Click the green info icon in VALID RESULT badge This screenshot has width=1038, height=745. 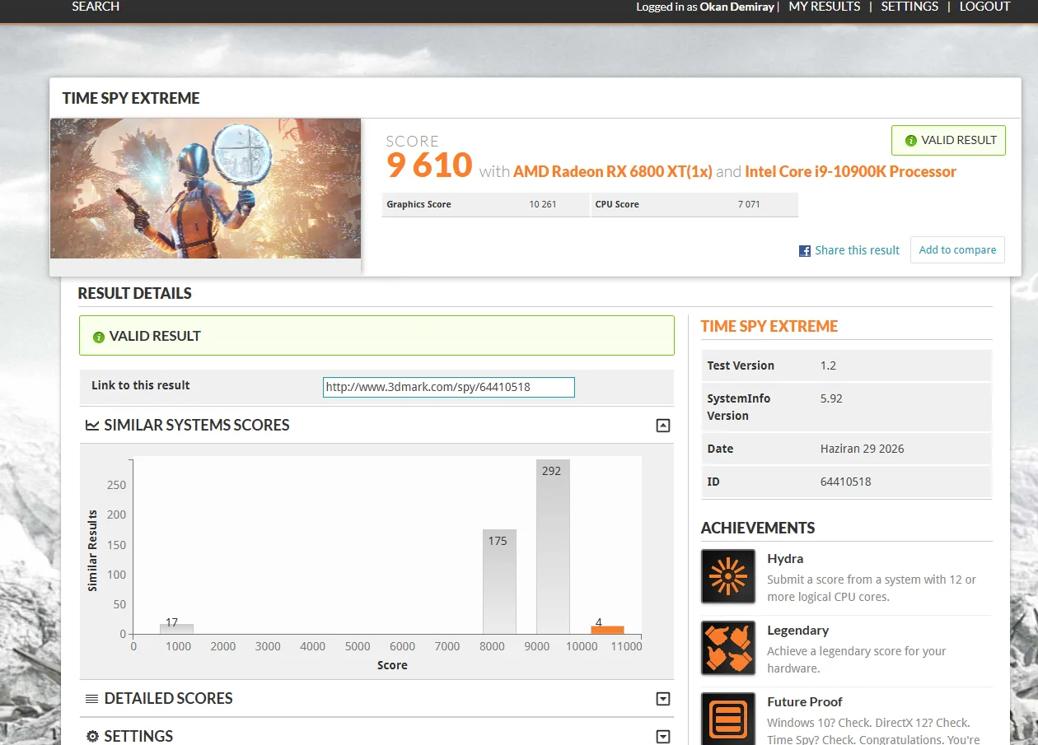tap(910, 141)
